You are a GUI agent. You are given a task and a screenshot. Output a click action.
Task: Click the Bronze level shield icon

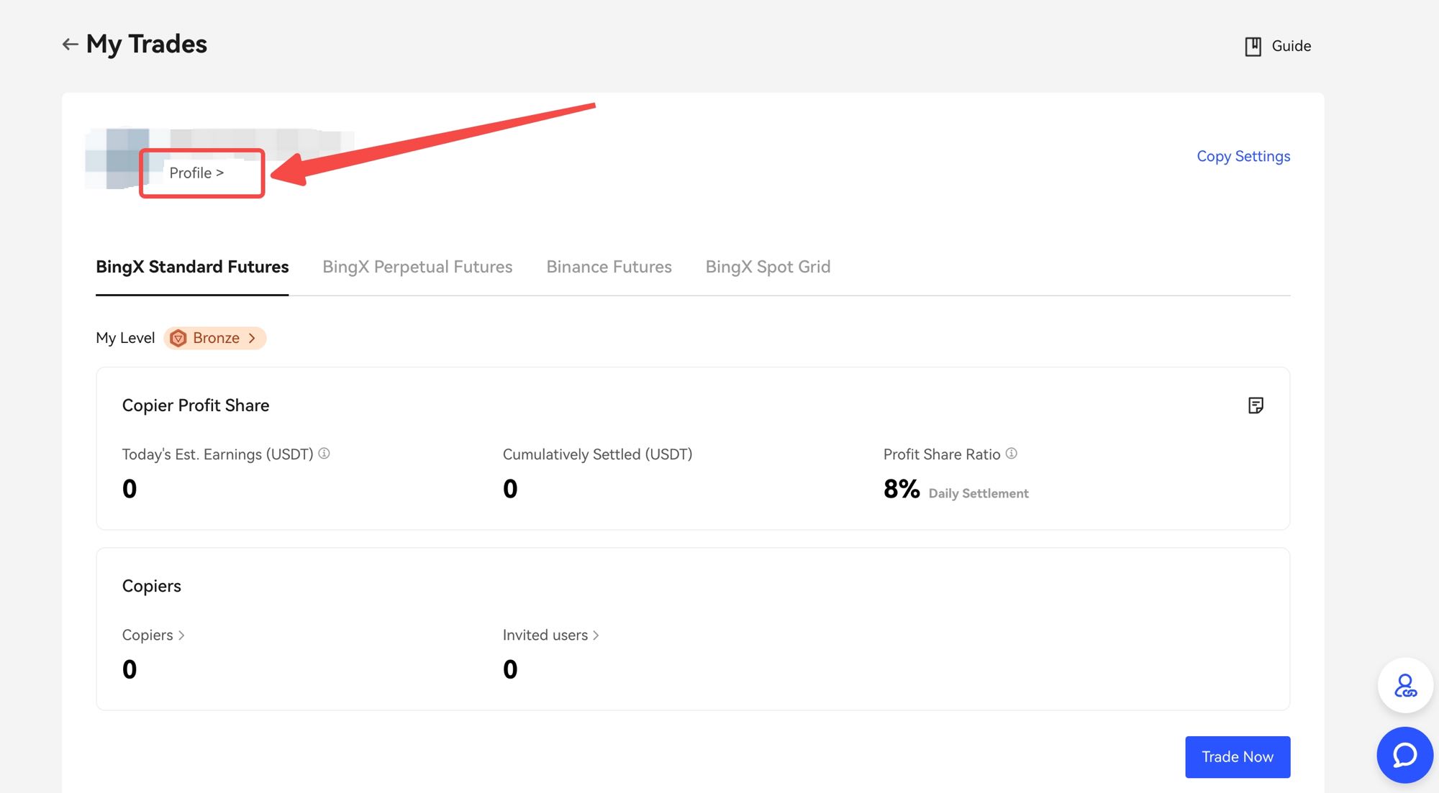[x=178, y=338]
